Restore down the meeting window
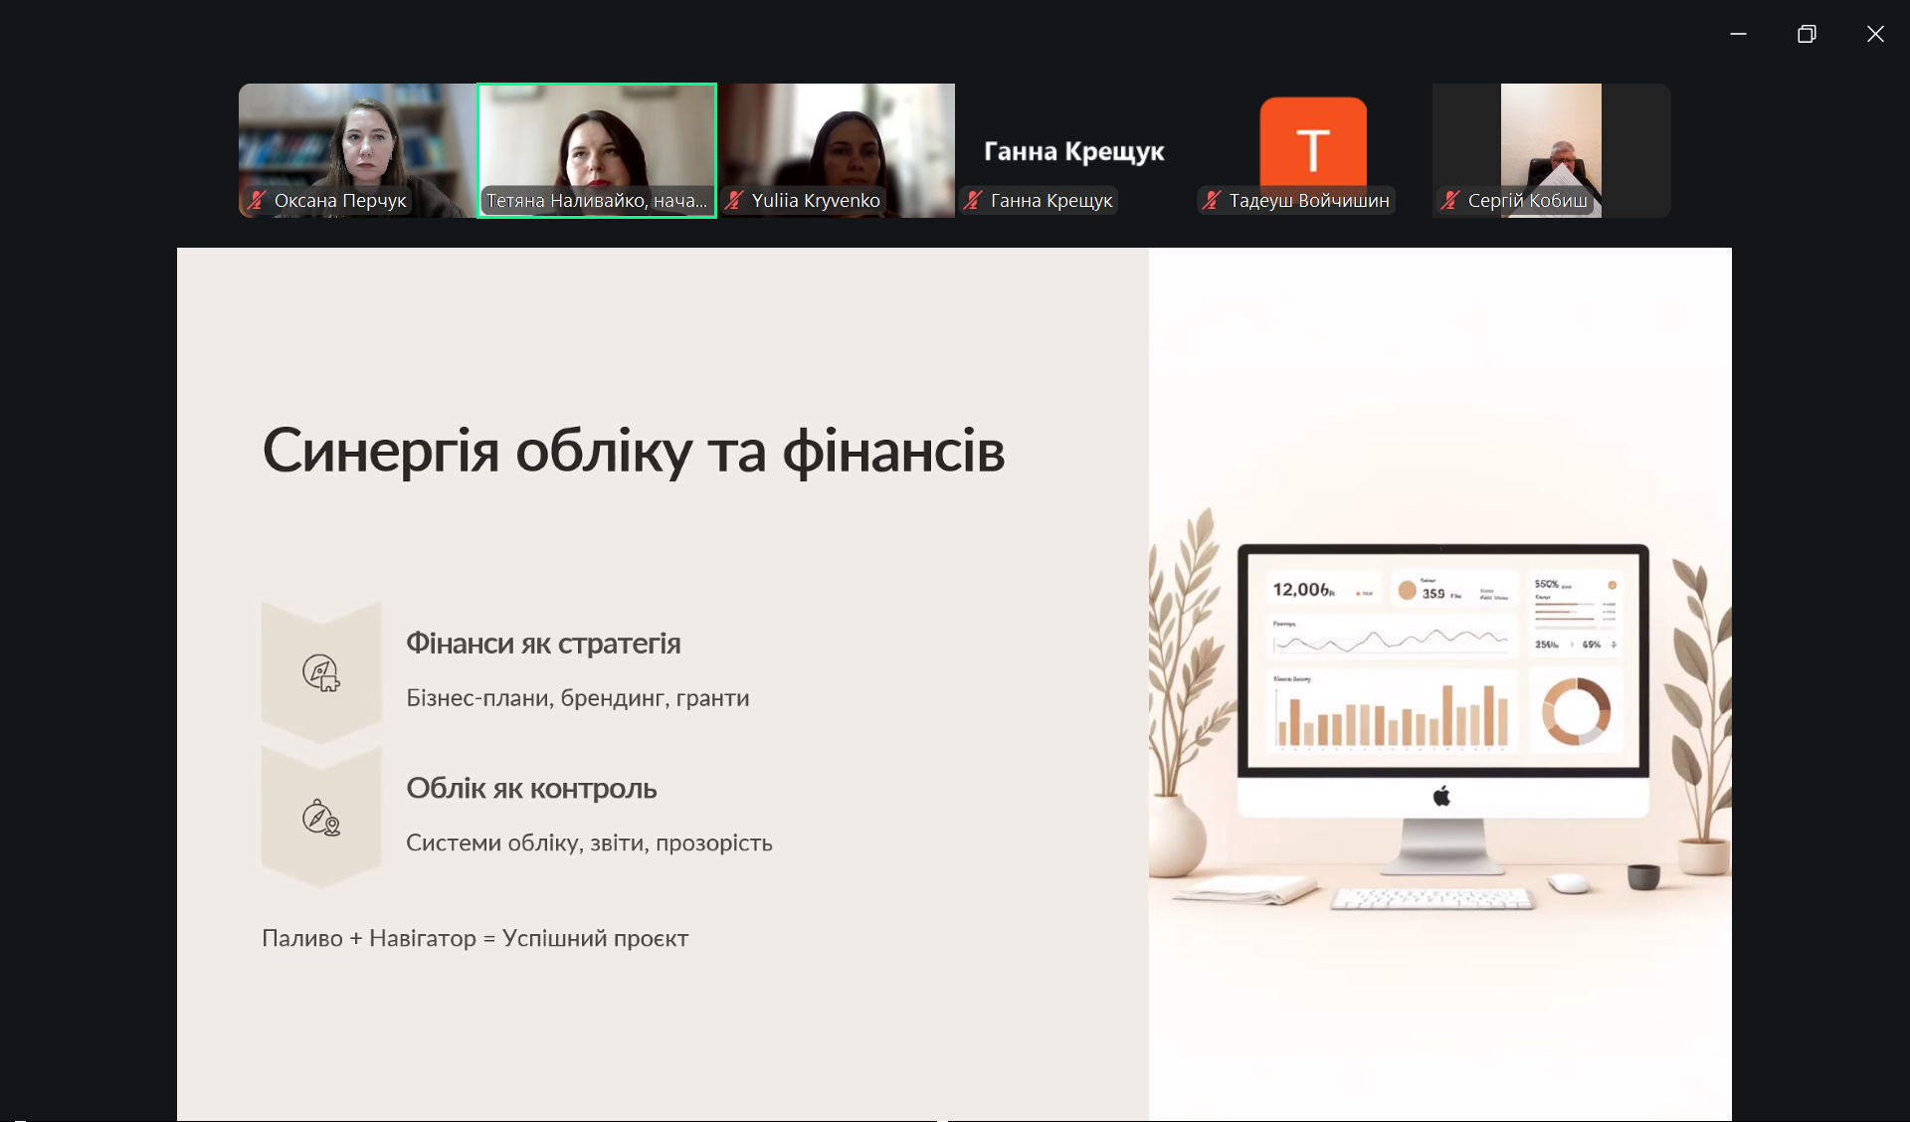The width and height of the screenshot is (1910, 1122). (x=1807, y=34)
